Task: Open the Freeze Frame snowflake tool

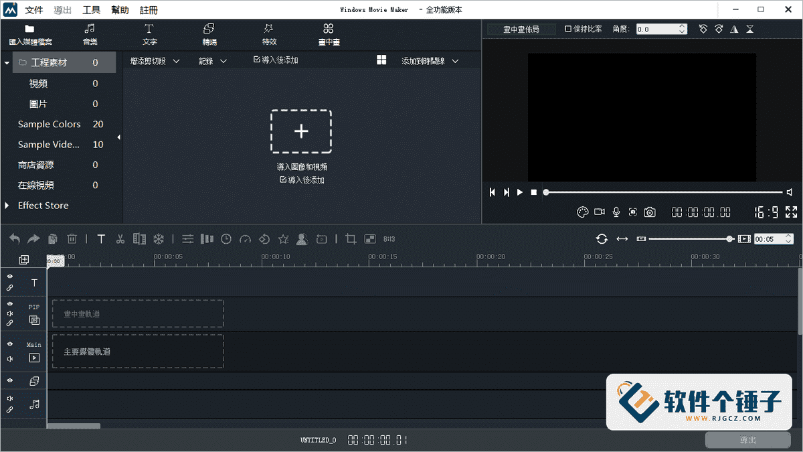Action: click(161, 238)
